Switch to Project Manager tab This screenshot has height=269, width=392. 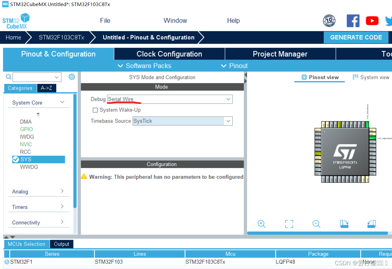point(280,54)
